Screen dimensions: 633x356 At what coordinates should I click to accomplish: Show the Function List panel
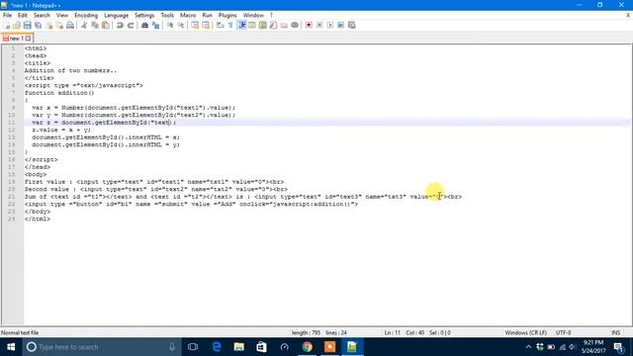tap(273, 25)
